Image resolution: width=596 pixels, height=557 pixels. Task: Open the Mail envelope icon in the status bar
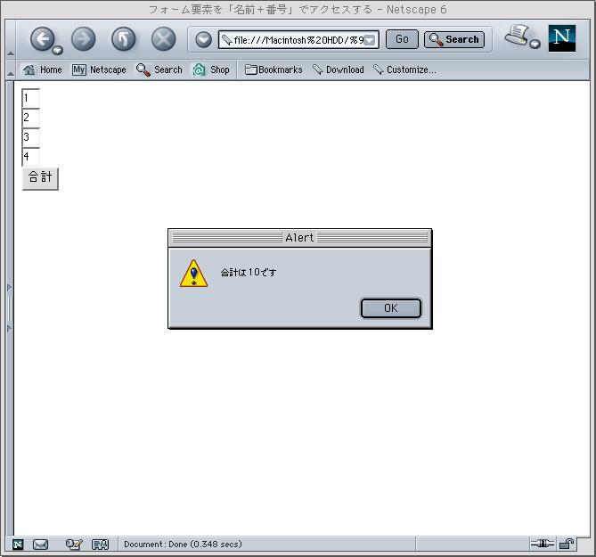click(40, 545)
